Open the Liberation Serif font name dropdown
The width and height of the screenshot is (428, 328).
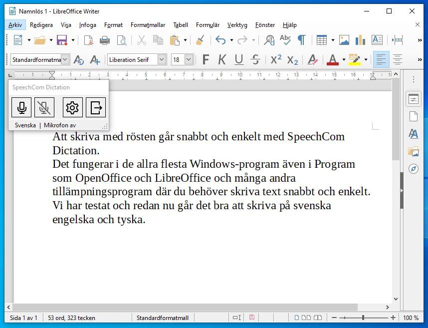click(162, 59)
